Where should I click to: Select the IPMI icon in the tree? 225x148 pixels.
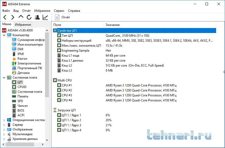pos(14,54)
